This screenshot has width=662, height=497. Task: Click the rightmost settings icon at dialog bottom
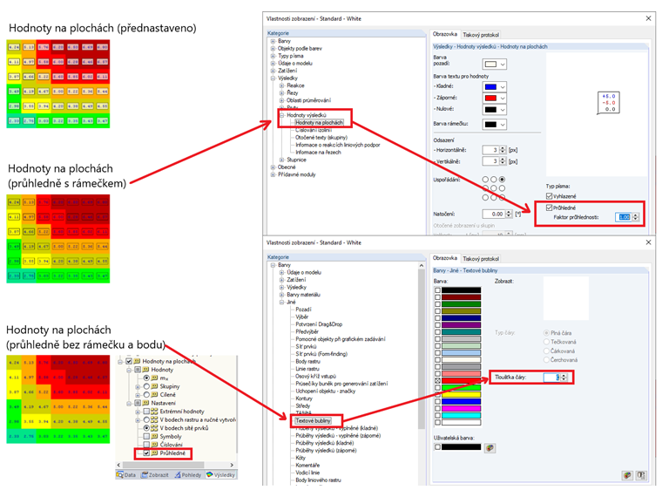[641, 475]
